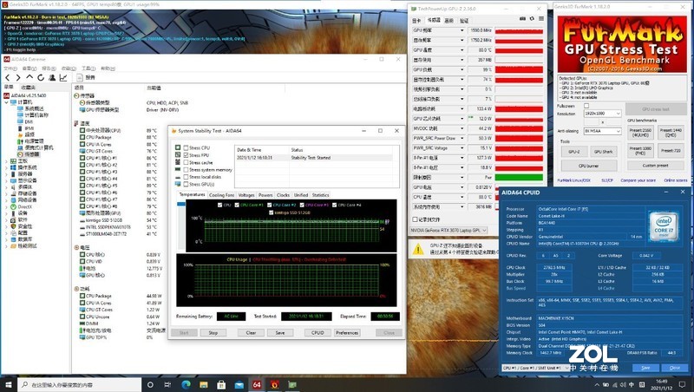Image resolution: width=694 pixels, height=392 pixels.
Task: Click the report page icon in AIDA64 toolbar
Action: pos(80,77)
